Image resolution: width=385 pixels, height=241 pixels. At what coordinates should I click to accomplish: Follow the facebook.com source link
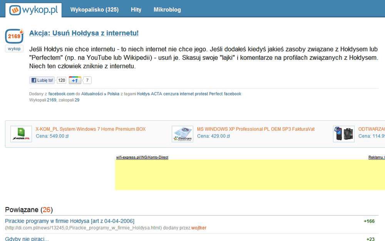[x=61, y=94]
